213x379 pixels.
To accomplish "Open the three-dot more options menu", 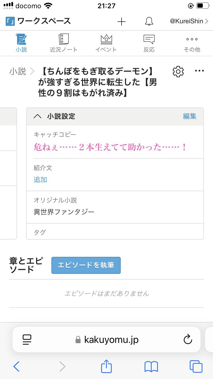I will tap(199, 71).
